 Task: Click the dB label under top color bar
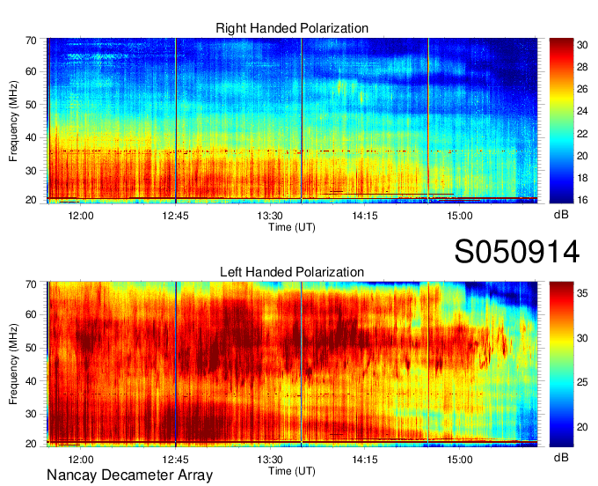pos(561,215)
